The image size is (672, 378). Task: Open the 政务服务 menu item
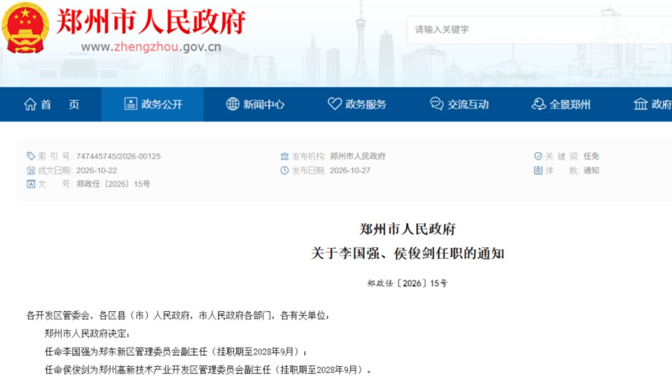(x=357, y=104)
